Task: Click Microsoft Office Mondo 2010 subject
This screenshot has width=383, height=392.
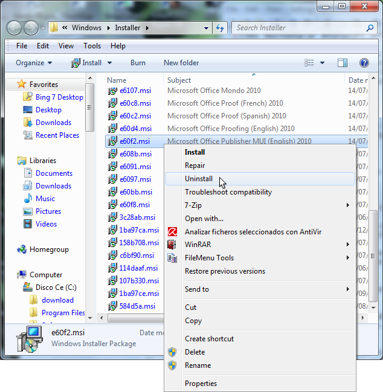Action: 214,91
